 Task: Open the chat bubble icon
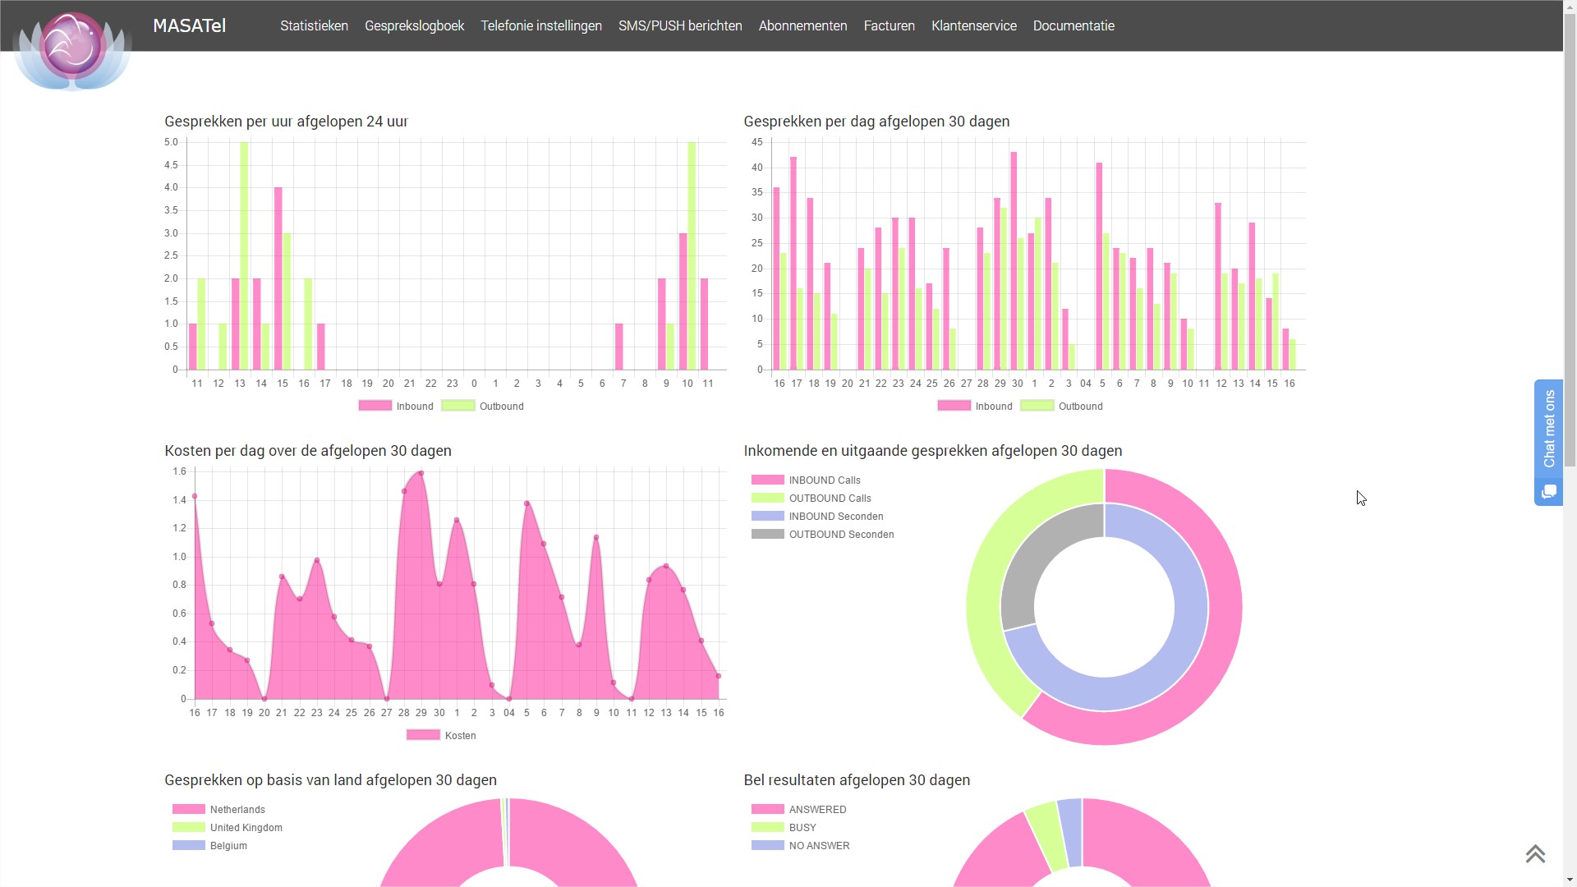tap(1548, 492)
